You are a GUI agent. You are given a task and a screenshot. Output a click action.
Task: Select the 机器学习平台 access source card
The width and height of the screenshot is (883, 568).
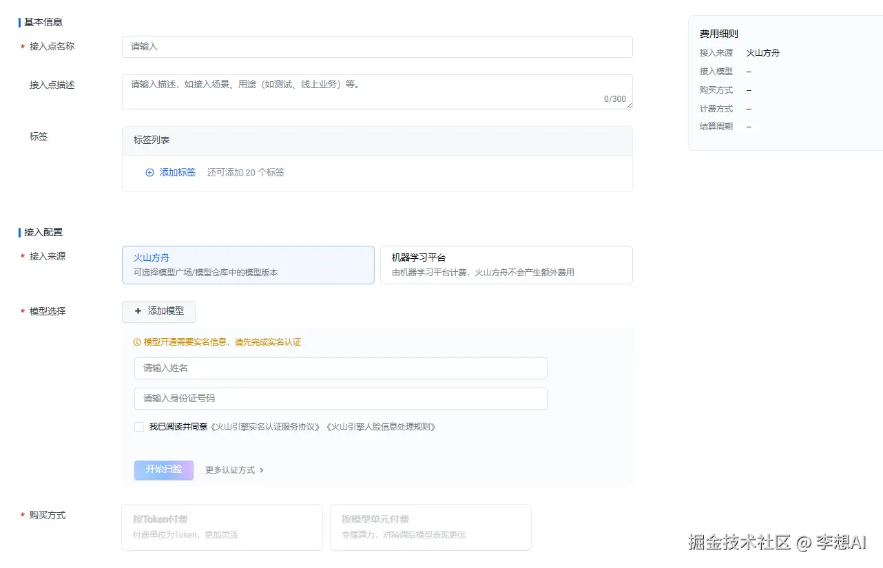pyautogui.click(x=506, y=265)
